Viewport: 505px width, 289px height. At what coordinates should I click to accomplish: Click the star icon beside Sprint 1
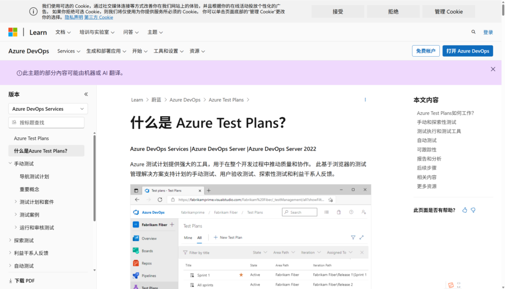[x=241, y=275]
